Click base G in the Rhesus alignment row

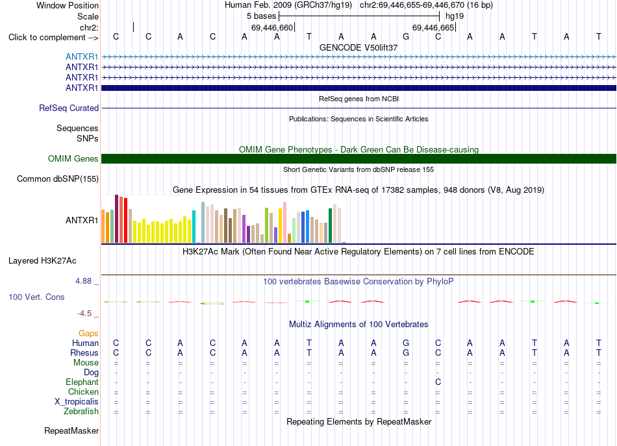point(406,353)
